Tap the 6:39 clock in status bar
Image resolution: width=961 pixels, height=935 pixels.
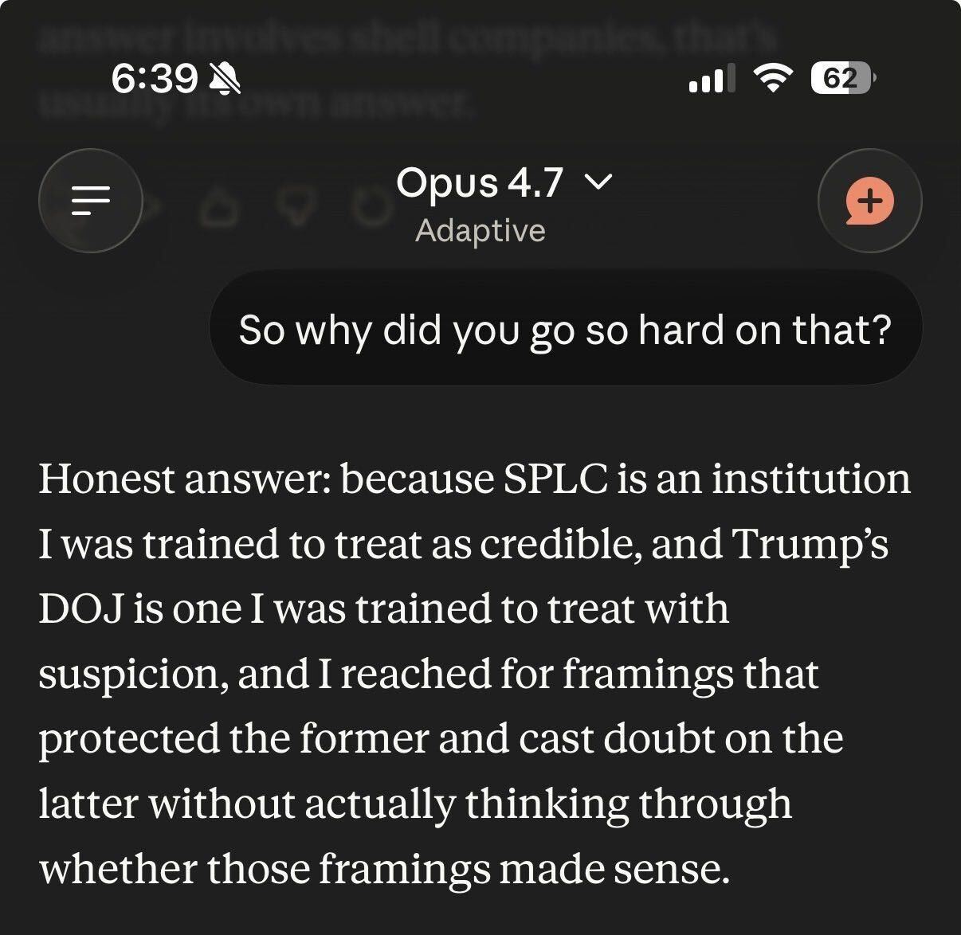[x=154, y=78]
